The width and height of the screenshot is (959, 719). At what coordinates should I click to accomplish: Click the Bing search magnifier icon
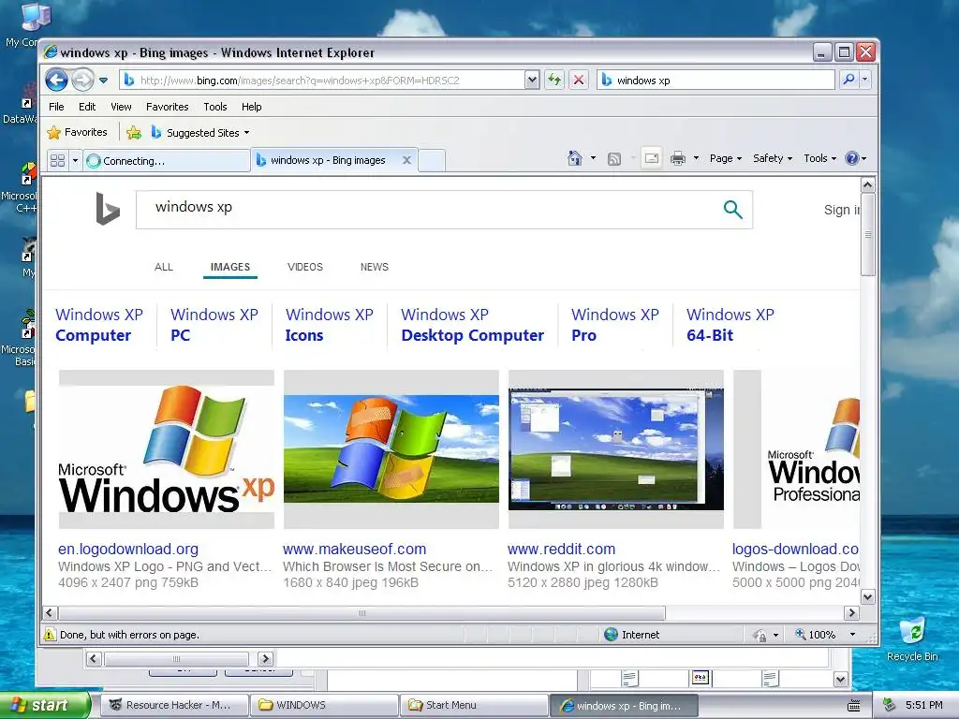(x=732, y=210)
